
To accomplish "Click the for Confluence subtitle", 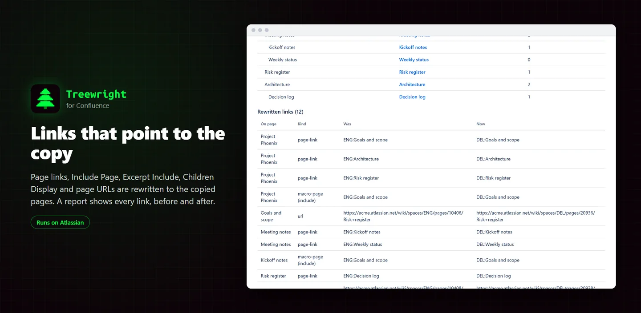I will [88, 106].
